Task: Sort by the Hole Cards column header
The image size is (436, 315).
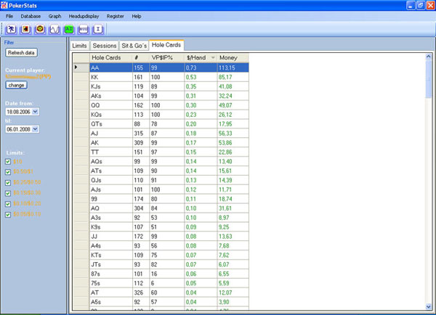Action: (111, 58)
